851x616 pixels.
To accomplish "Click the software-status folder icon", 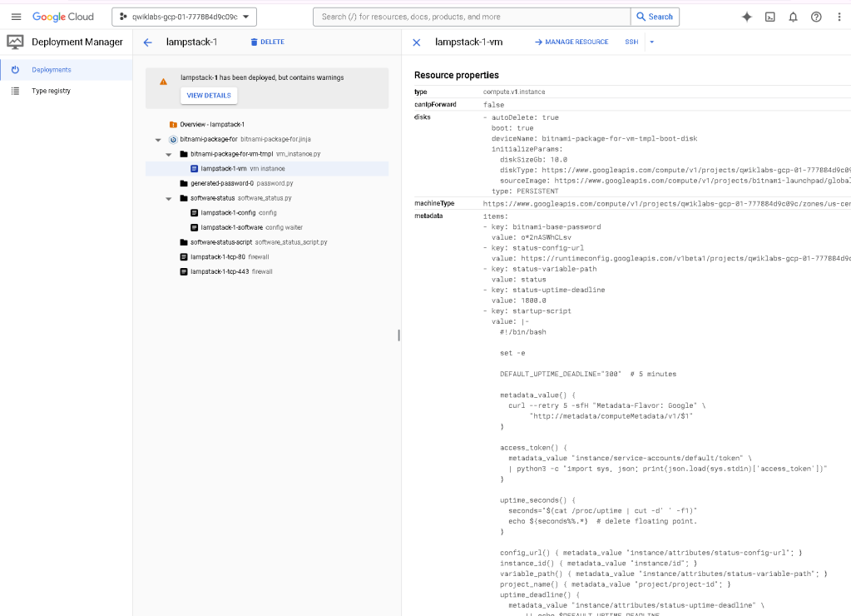I will [x=184, y=198].
